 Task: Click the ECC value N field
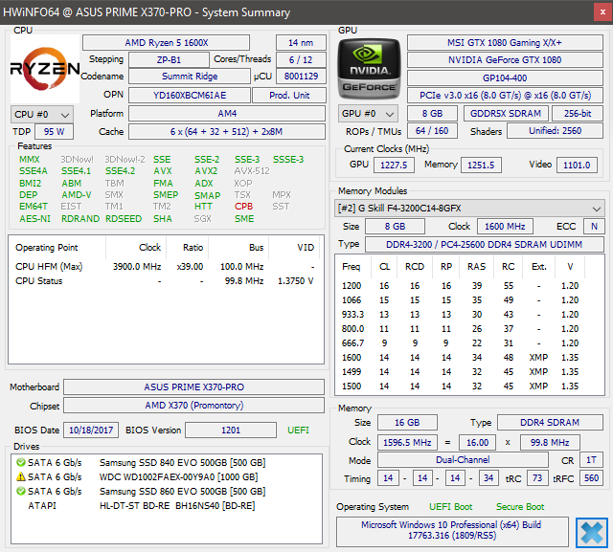point(594,227)
